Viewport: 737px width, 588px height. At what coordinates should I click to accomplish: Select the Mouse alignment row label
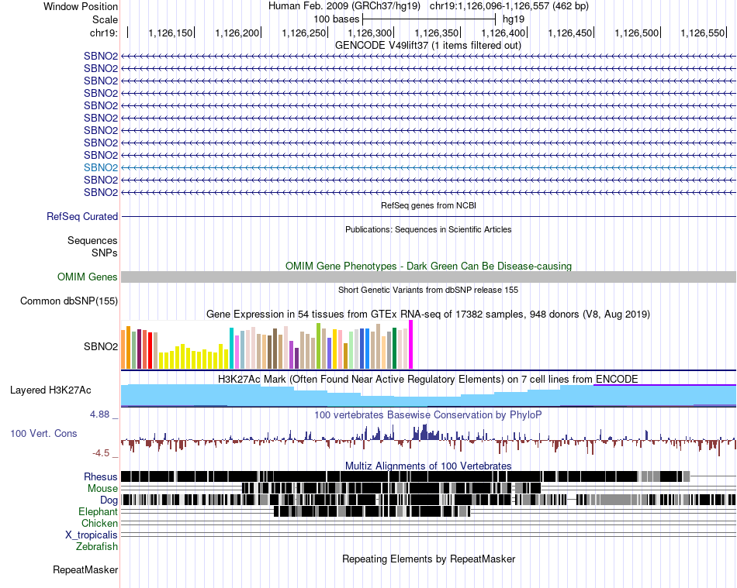[x=102, y=488]
